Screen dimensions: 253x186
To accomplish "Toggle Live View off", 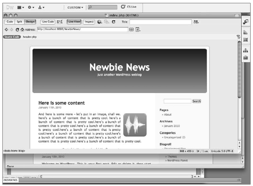I will click(x=74, y=22).
